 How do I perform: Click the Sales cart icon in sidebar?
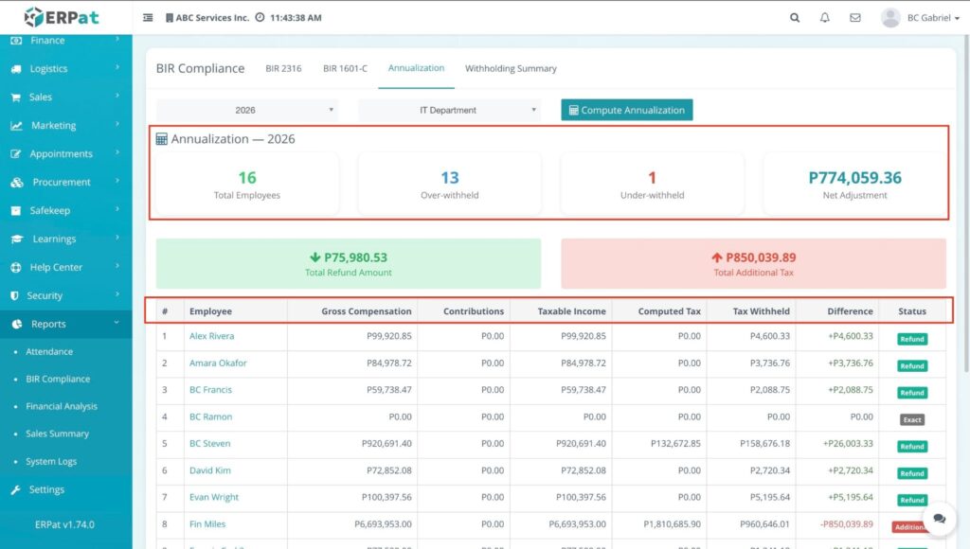[16, 97]
